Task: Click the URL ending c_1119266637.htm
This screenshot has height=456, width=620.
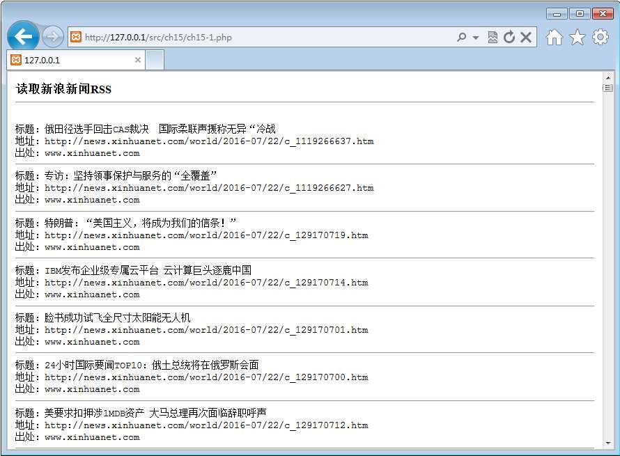Action: coord(209,141)
